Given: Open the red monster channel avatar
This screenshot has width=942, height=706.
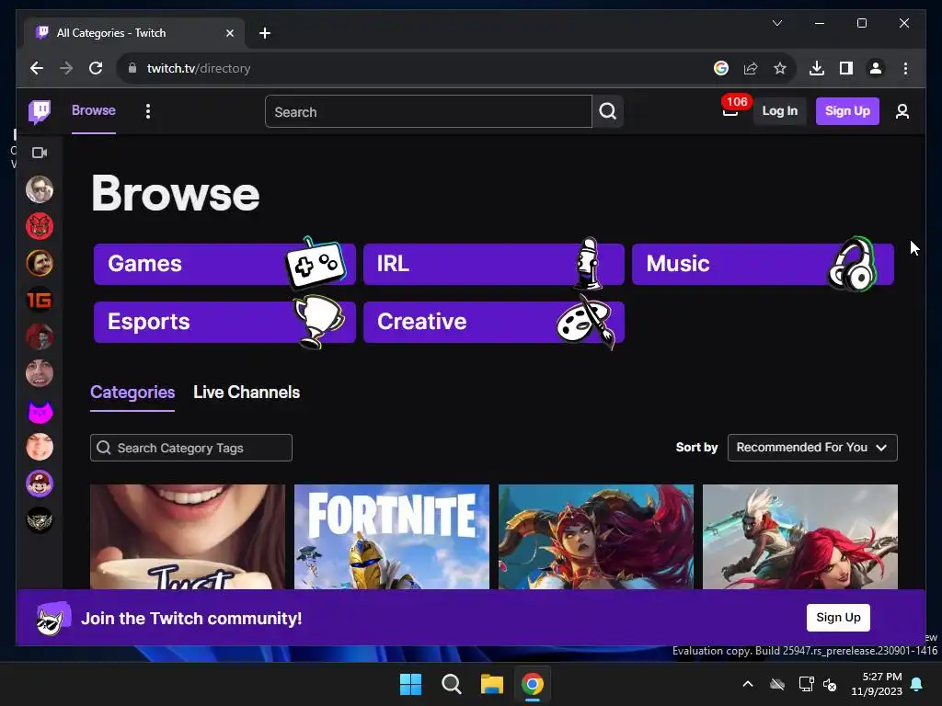Looking at the screenshot, I should [x=40, y=226].
